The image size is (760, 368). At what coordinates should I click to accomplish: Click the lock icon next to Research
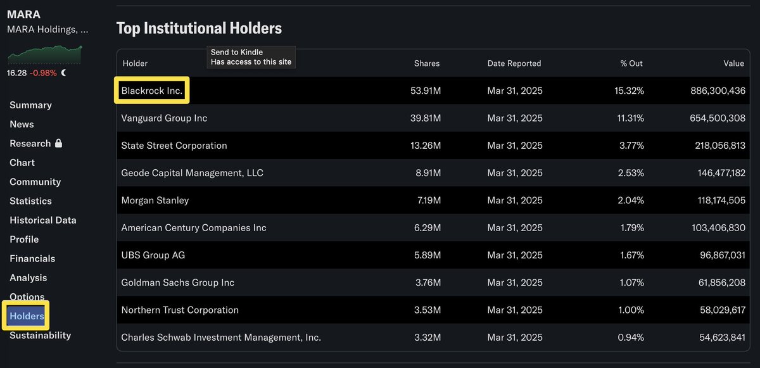point(58,143)
